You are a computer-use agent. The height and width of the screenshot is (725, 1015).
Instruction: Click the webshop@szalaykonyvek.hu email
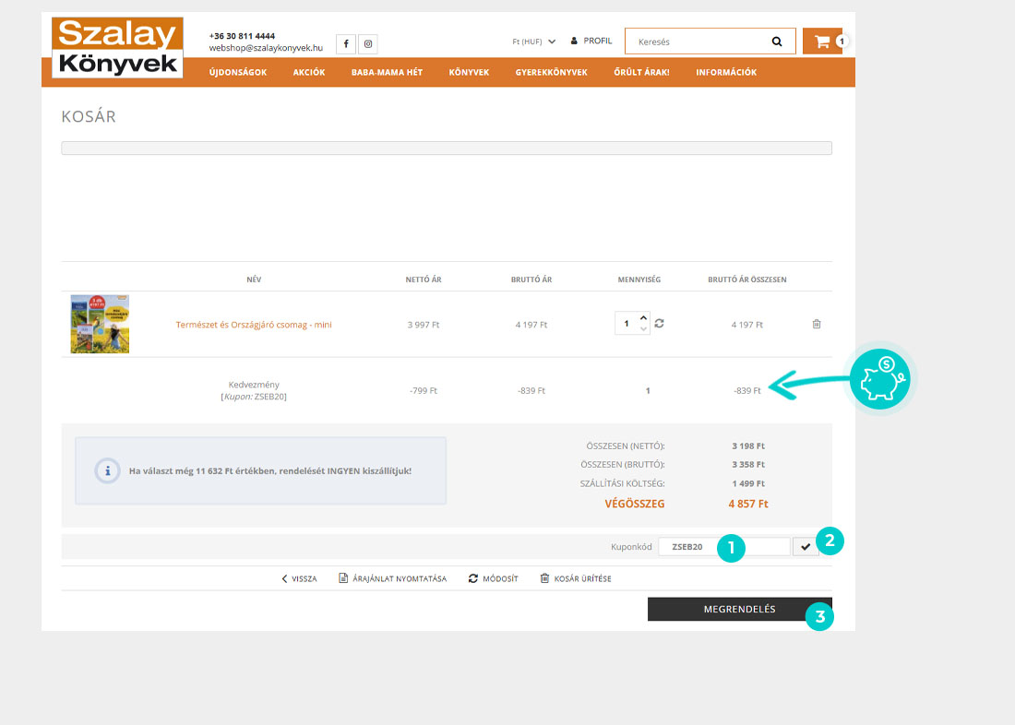[266, 48]
